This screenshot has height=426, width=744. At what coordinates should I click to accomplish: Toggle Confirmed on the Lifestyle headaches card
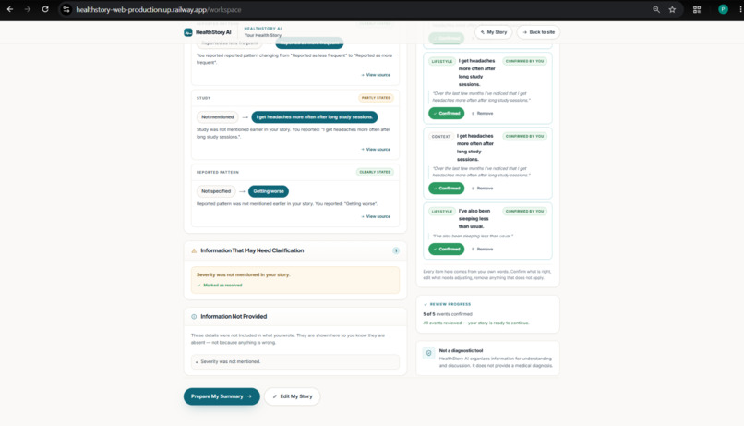[x=447, y=113]
